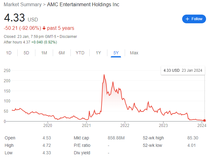This screenshot has height=158, width=211.
Task: Select the 1D time range tab
Action: (x=9, y=53)
